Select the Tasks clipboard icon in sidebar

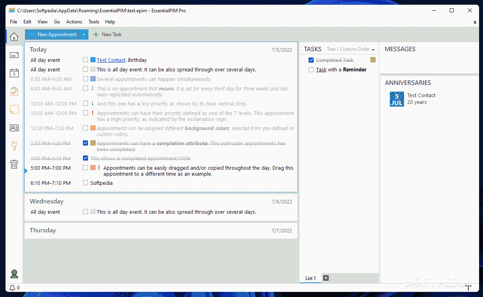[x=14, y=91]
